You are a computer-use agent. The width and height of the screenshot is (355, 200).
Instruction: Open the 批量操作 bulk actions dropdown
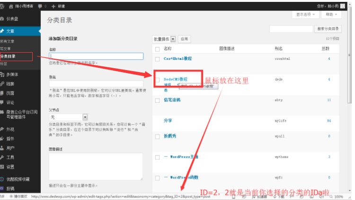[x=164, y=39]
